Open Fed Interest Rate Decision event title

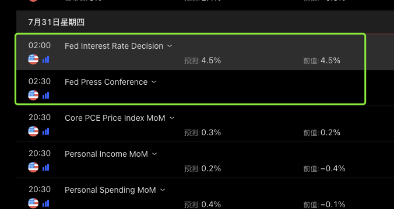[x=114, y=46]
